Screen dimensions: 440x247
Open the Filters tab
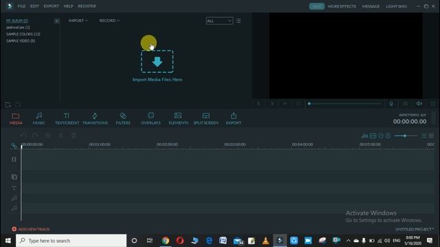[123, 119]
